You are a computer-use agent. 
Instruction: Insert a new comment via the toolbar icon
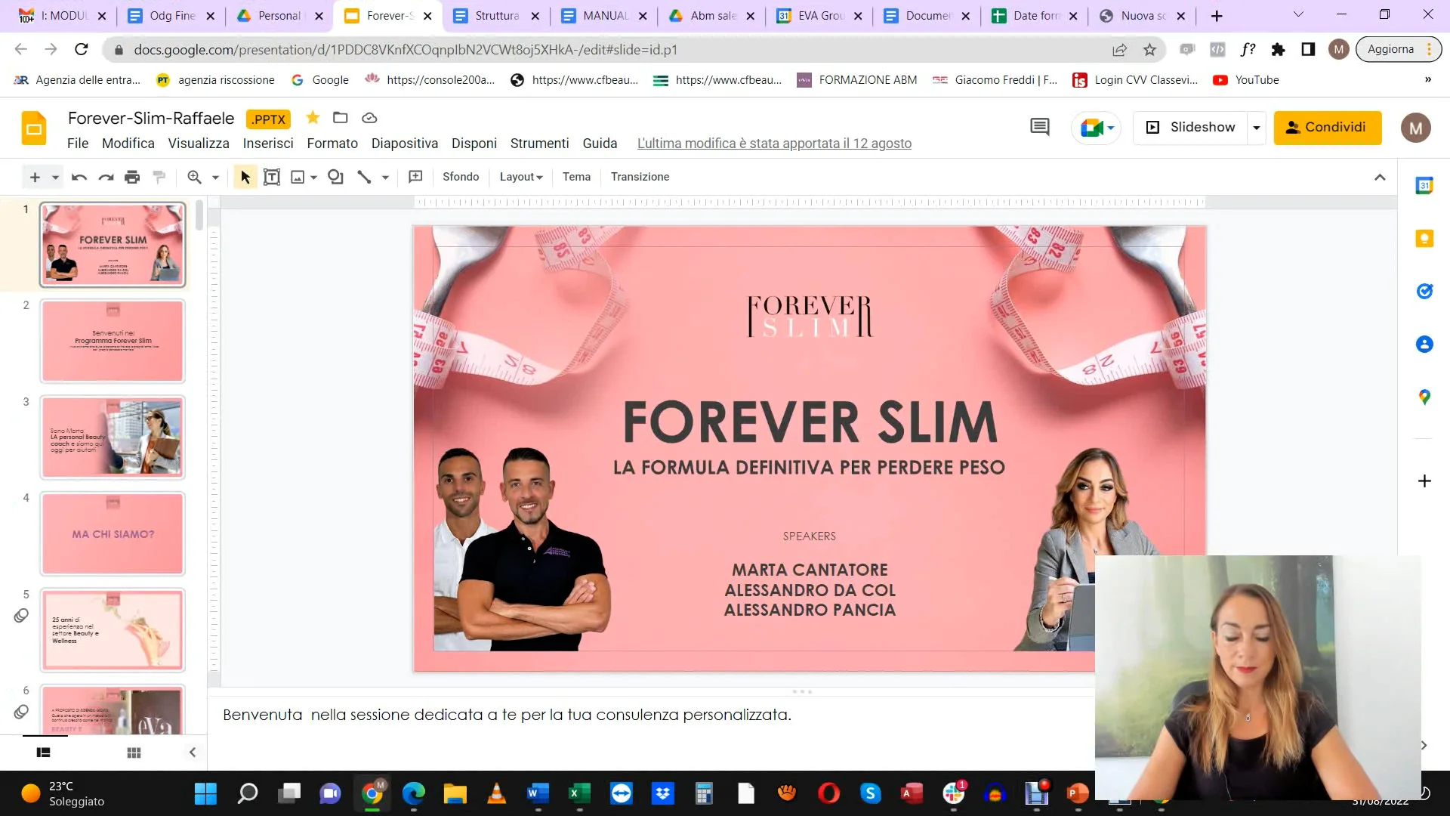point(415,176)
